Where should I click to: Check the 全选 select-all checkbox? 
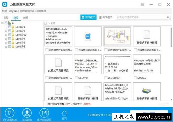(46, 23)
